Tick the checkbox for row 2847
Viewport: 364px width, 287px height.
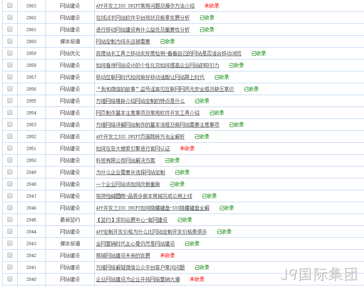pos(10,196)
